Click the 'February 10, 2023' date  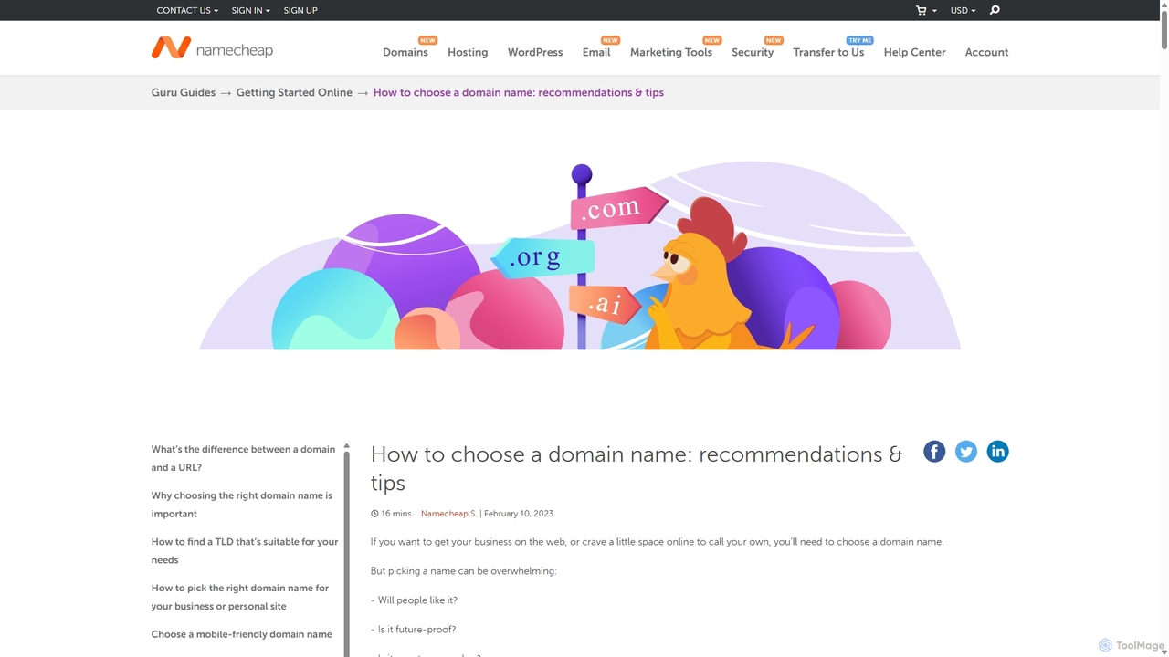(x=519, y=514)
